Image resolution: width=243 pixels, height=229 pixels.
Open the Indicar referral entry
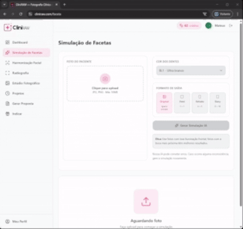click(27, 114)
